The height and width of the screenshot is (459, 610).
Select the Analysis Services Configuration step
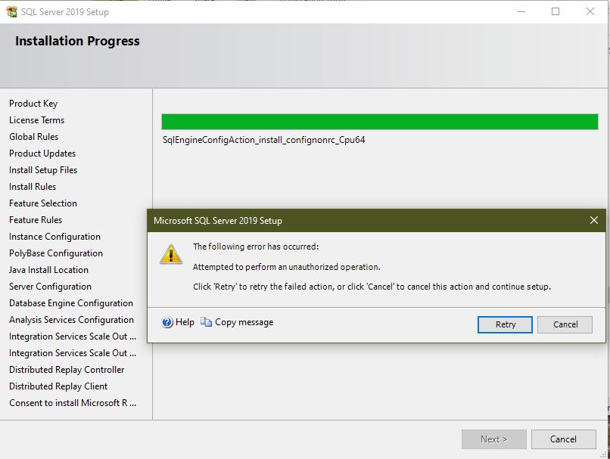[x=72, y=320]
